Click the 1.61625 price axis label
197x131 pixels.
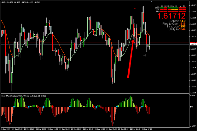coord(193,55)
